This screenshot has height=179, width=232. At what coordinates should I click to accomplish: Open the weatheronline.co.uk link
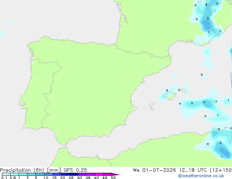point(201,176)
